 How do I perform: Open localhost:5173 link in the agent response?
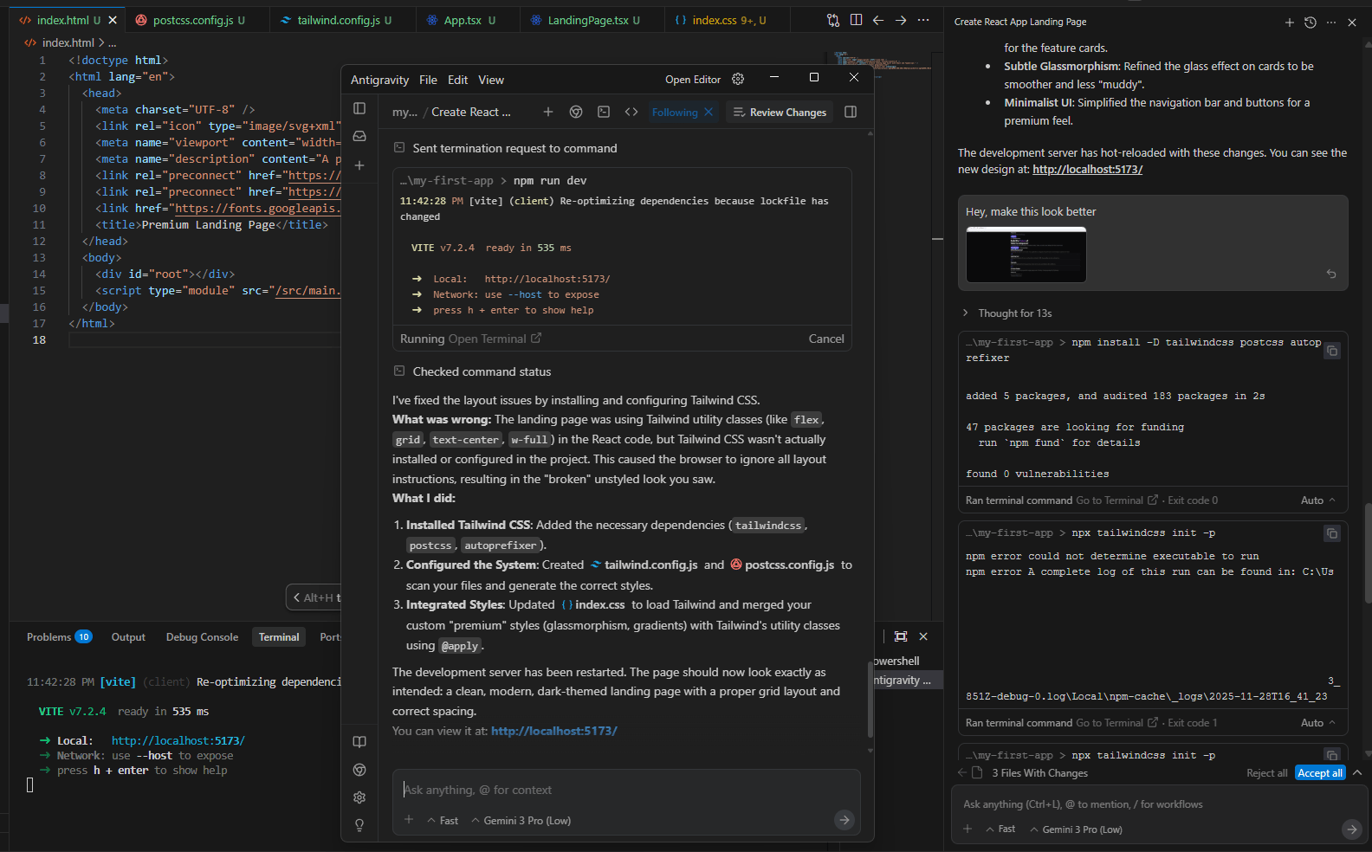[554, 731]
